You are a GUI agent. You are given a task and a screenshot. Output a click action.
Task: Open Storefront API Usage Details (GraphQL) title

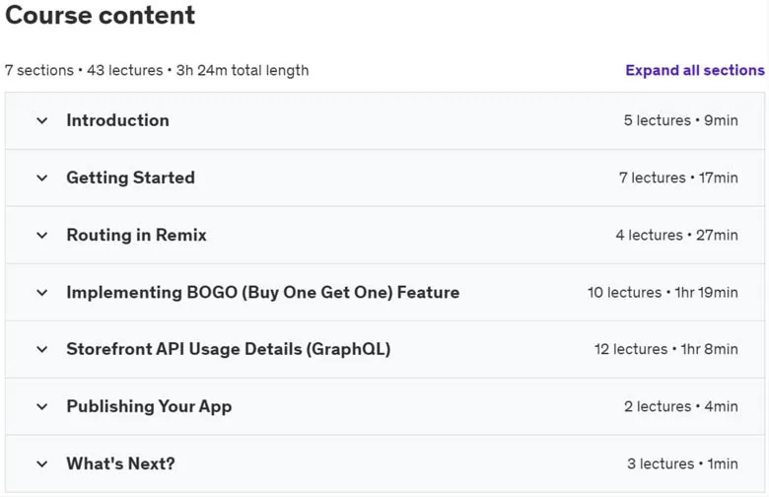click(229, 349)
